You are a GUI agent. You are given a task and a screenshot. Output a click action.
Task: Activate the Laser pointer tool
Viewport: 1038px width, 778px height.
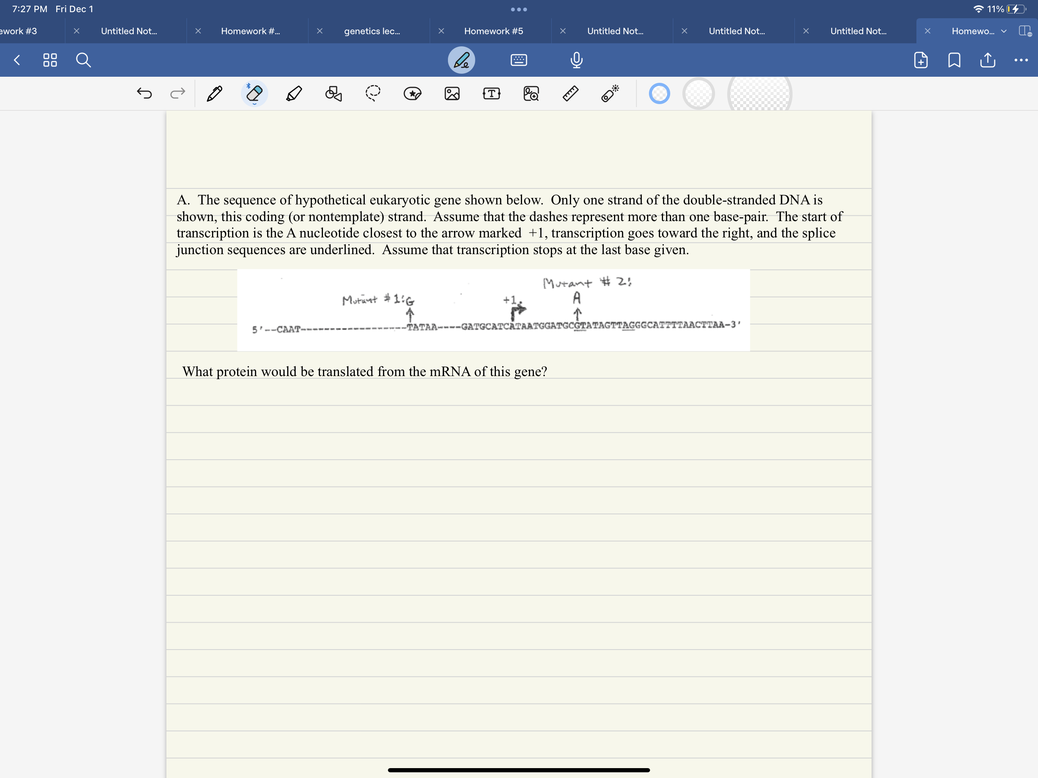click(x=610, y=94)
